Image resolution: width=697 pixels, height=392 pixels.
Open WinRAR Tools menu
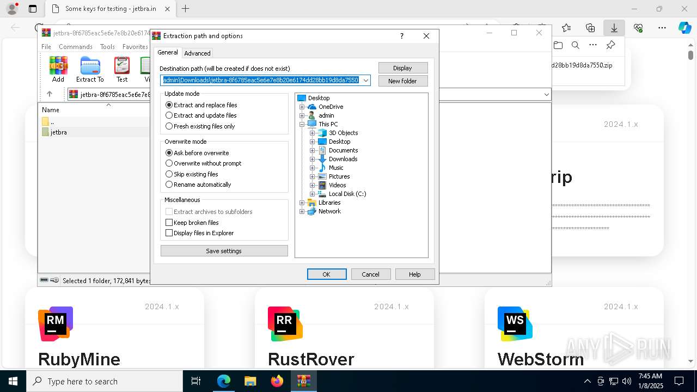(107, 47)
